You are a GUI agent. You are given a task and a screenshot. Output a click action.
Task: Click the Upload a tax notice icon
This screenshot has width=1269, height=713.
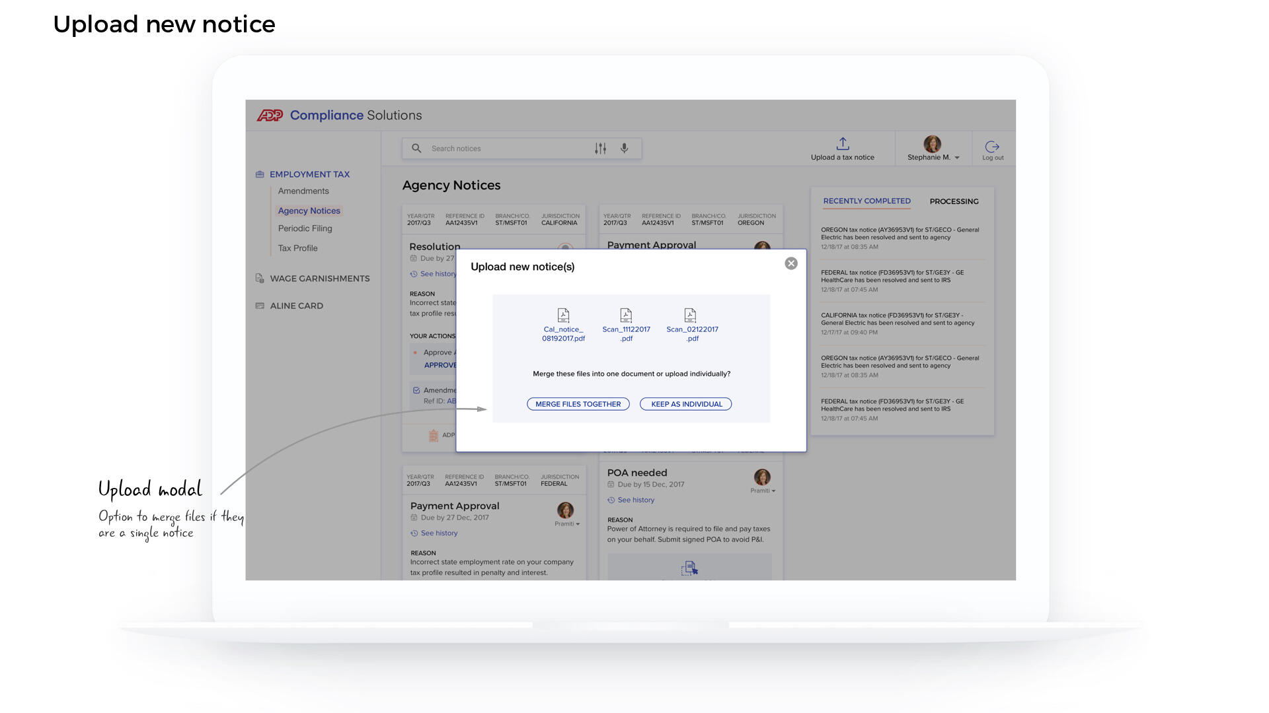(843, 143)
